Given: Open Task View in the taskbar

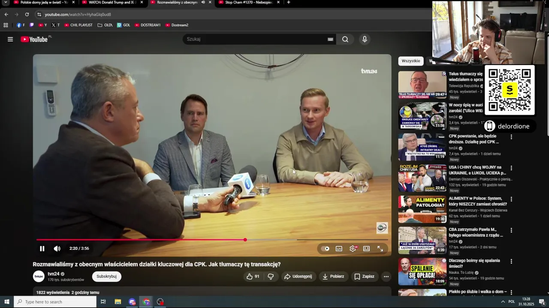Looking at the screenshot, I should tap(103, 302).
